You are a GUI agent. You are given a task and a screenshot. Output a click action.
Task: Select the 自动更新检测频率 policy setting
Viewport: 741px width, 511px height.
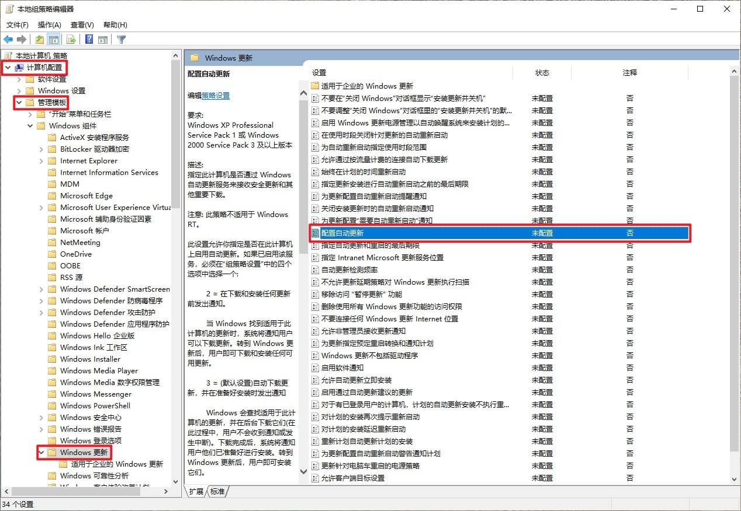pos(349,270)
